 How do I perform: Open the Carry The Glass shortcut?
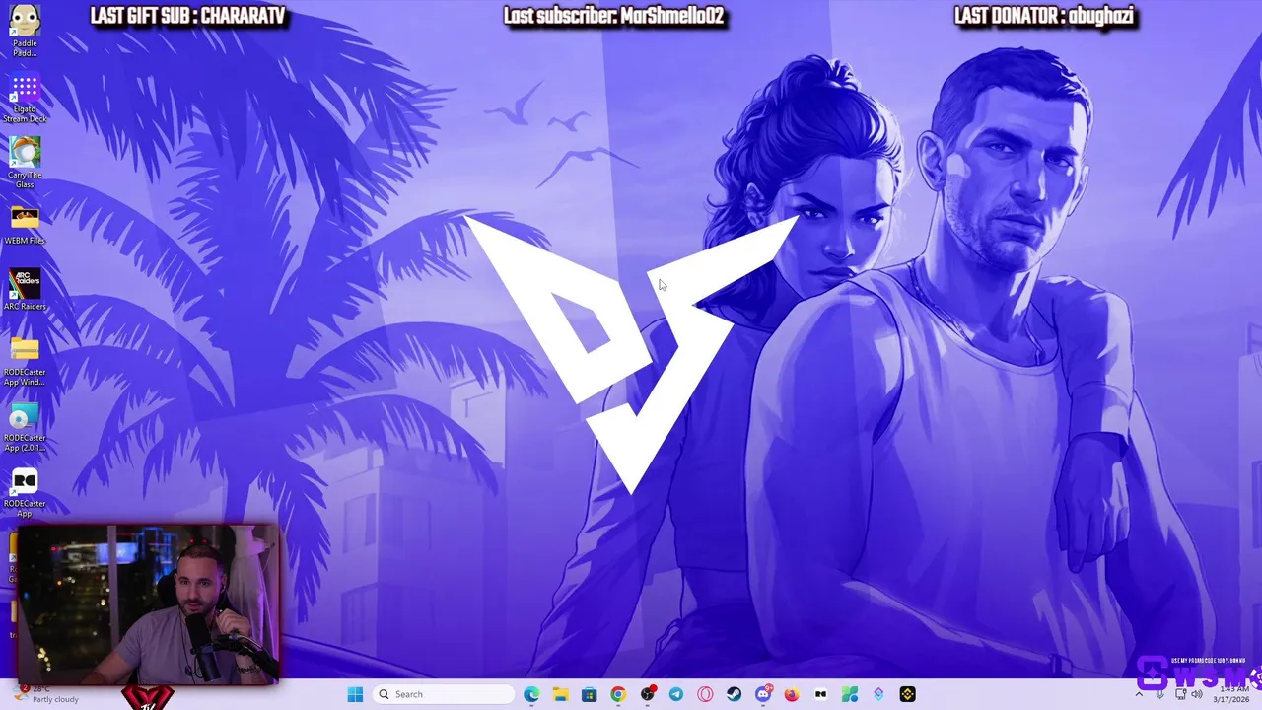25,163
